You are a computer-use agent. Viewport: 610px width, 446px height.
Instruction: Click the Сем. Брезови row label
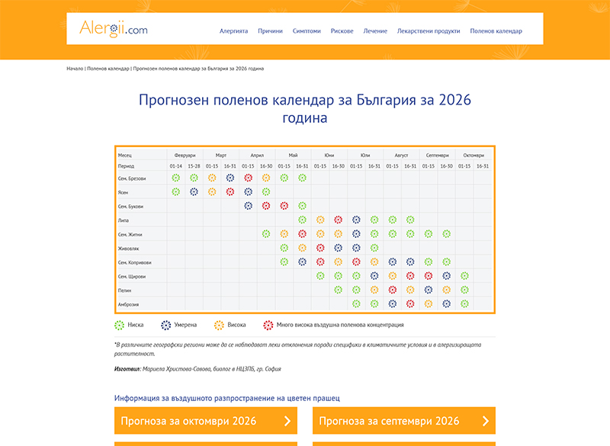(132, 178)
